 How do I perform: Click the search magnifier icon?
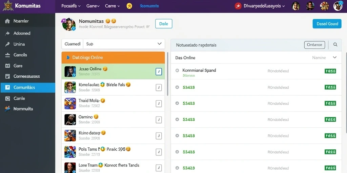pos(335,45)
